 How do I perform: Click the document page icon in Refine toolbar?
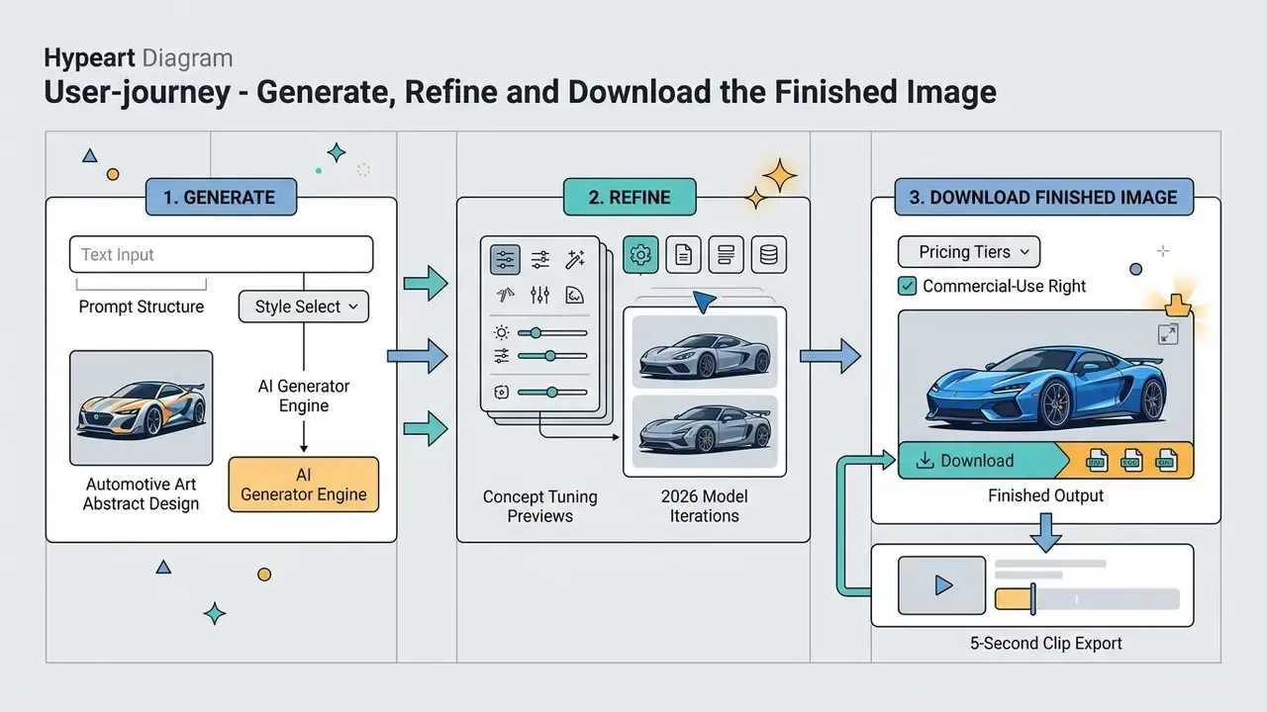pos(683,255)
